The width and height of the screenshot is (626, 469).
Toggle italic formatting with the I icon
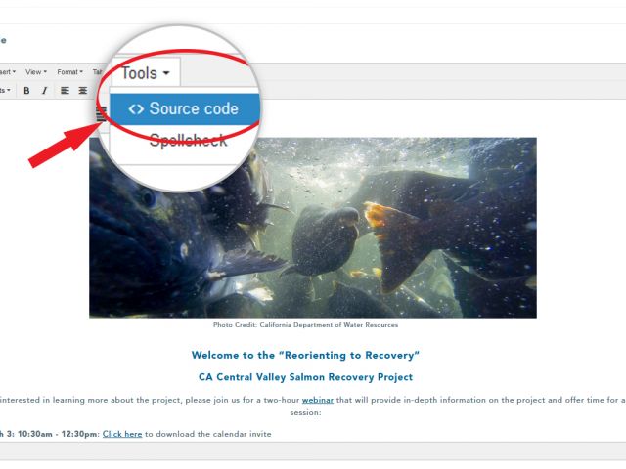45,91
